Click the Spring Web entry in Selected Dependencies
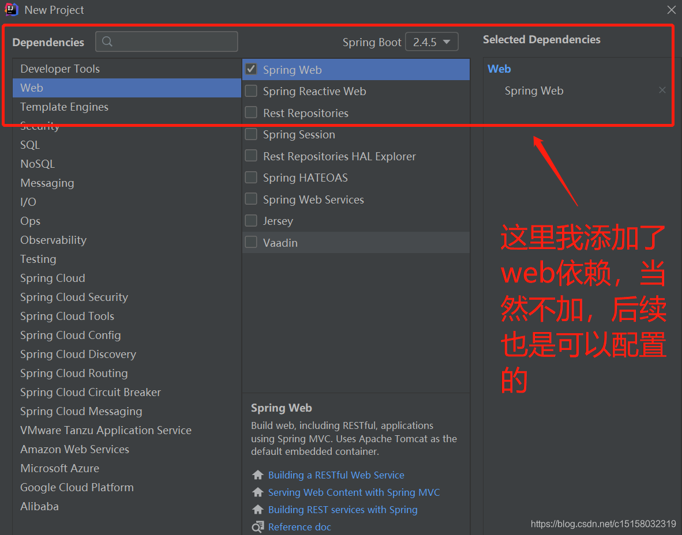 pos(534,91)
